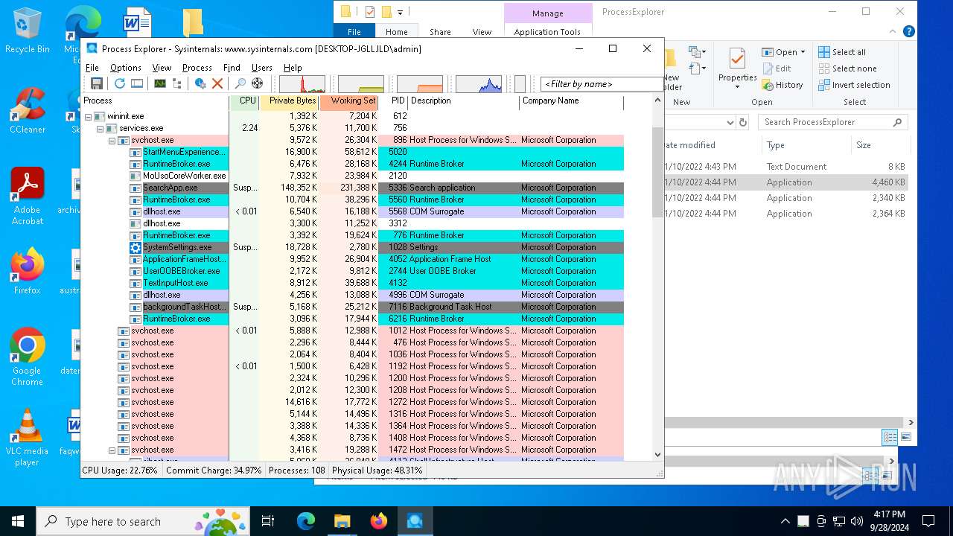Image resolution: width=953 pixels, height=536 pixels.
Task: Open System Information via the green graph icon
Action: [x=160, y=83]
